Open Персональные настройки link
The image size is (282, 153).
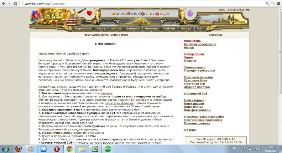[204, 117]
